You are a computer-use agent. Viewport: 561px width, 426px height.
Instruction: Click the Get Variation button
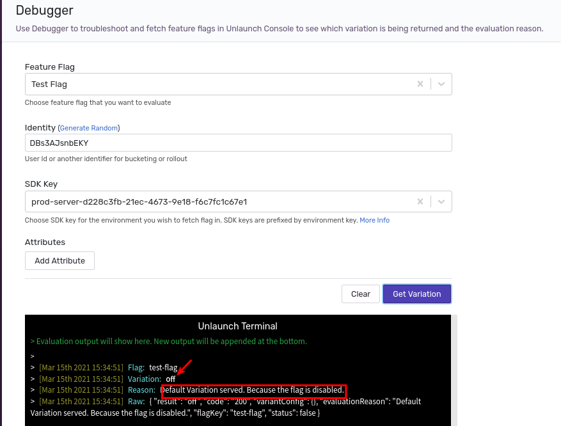(417, 294)
